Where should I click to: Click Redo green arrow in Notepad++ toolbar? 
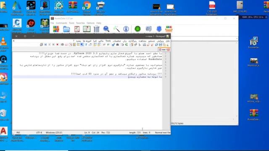pyautogui.click(x=127, y=45)
